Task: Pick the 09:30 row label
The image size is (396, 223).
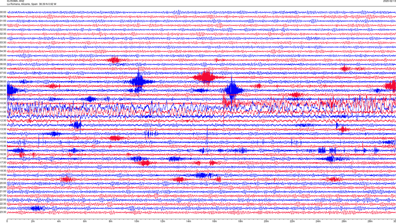Action: tap(3, 95)
